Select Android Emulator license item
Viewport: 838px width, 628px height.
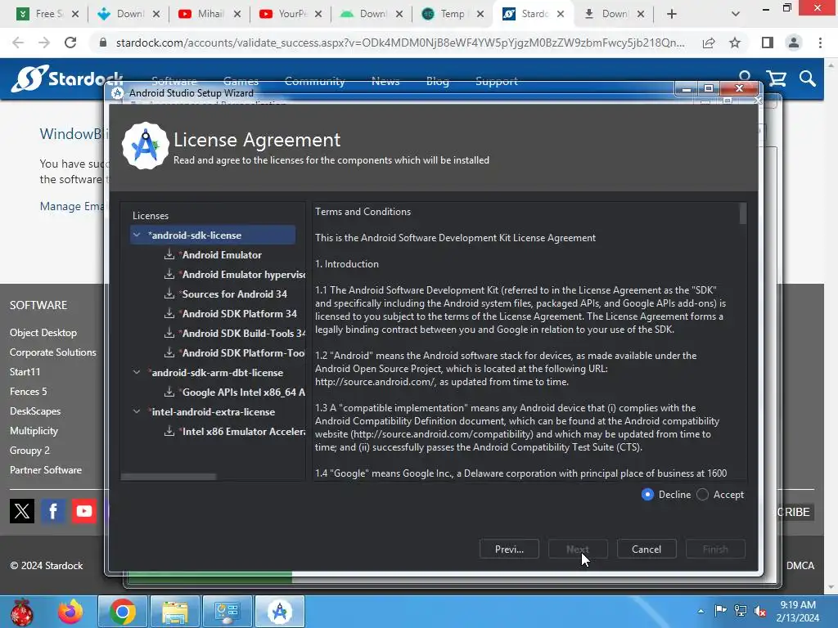[x=222, y=255]
